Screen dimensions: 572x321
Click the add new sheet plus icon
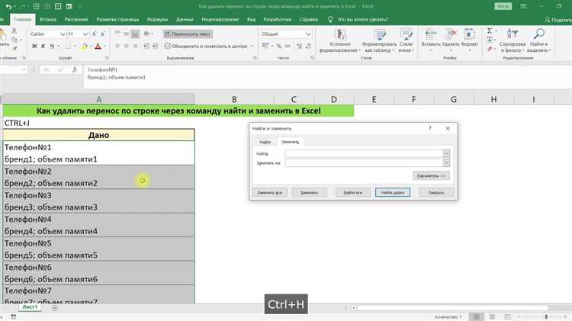pos(55,308)
